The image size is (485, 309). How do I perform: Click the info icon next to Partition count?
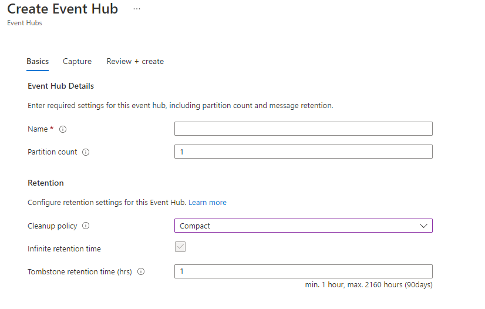tap(86, 152)
